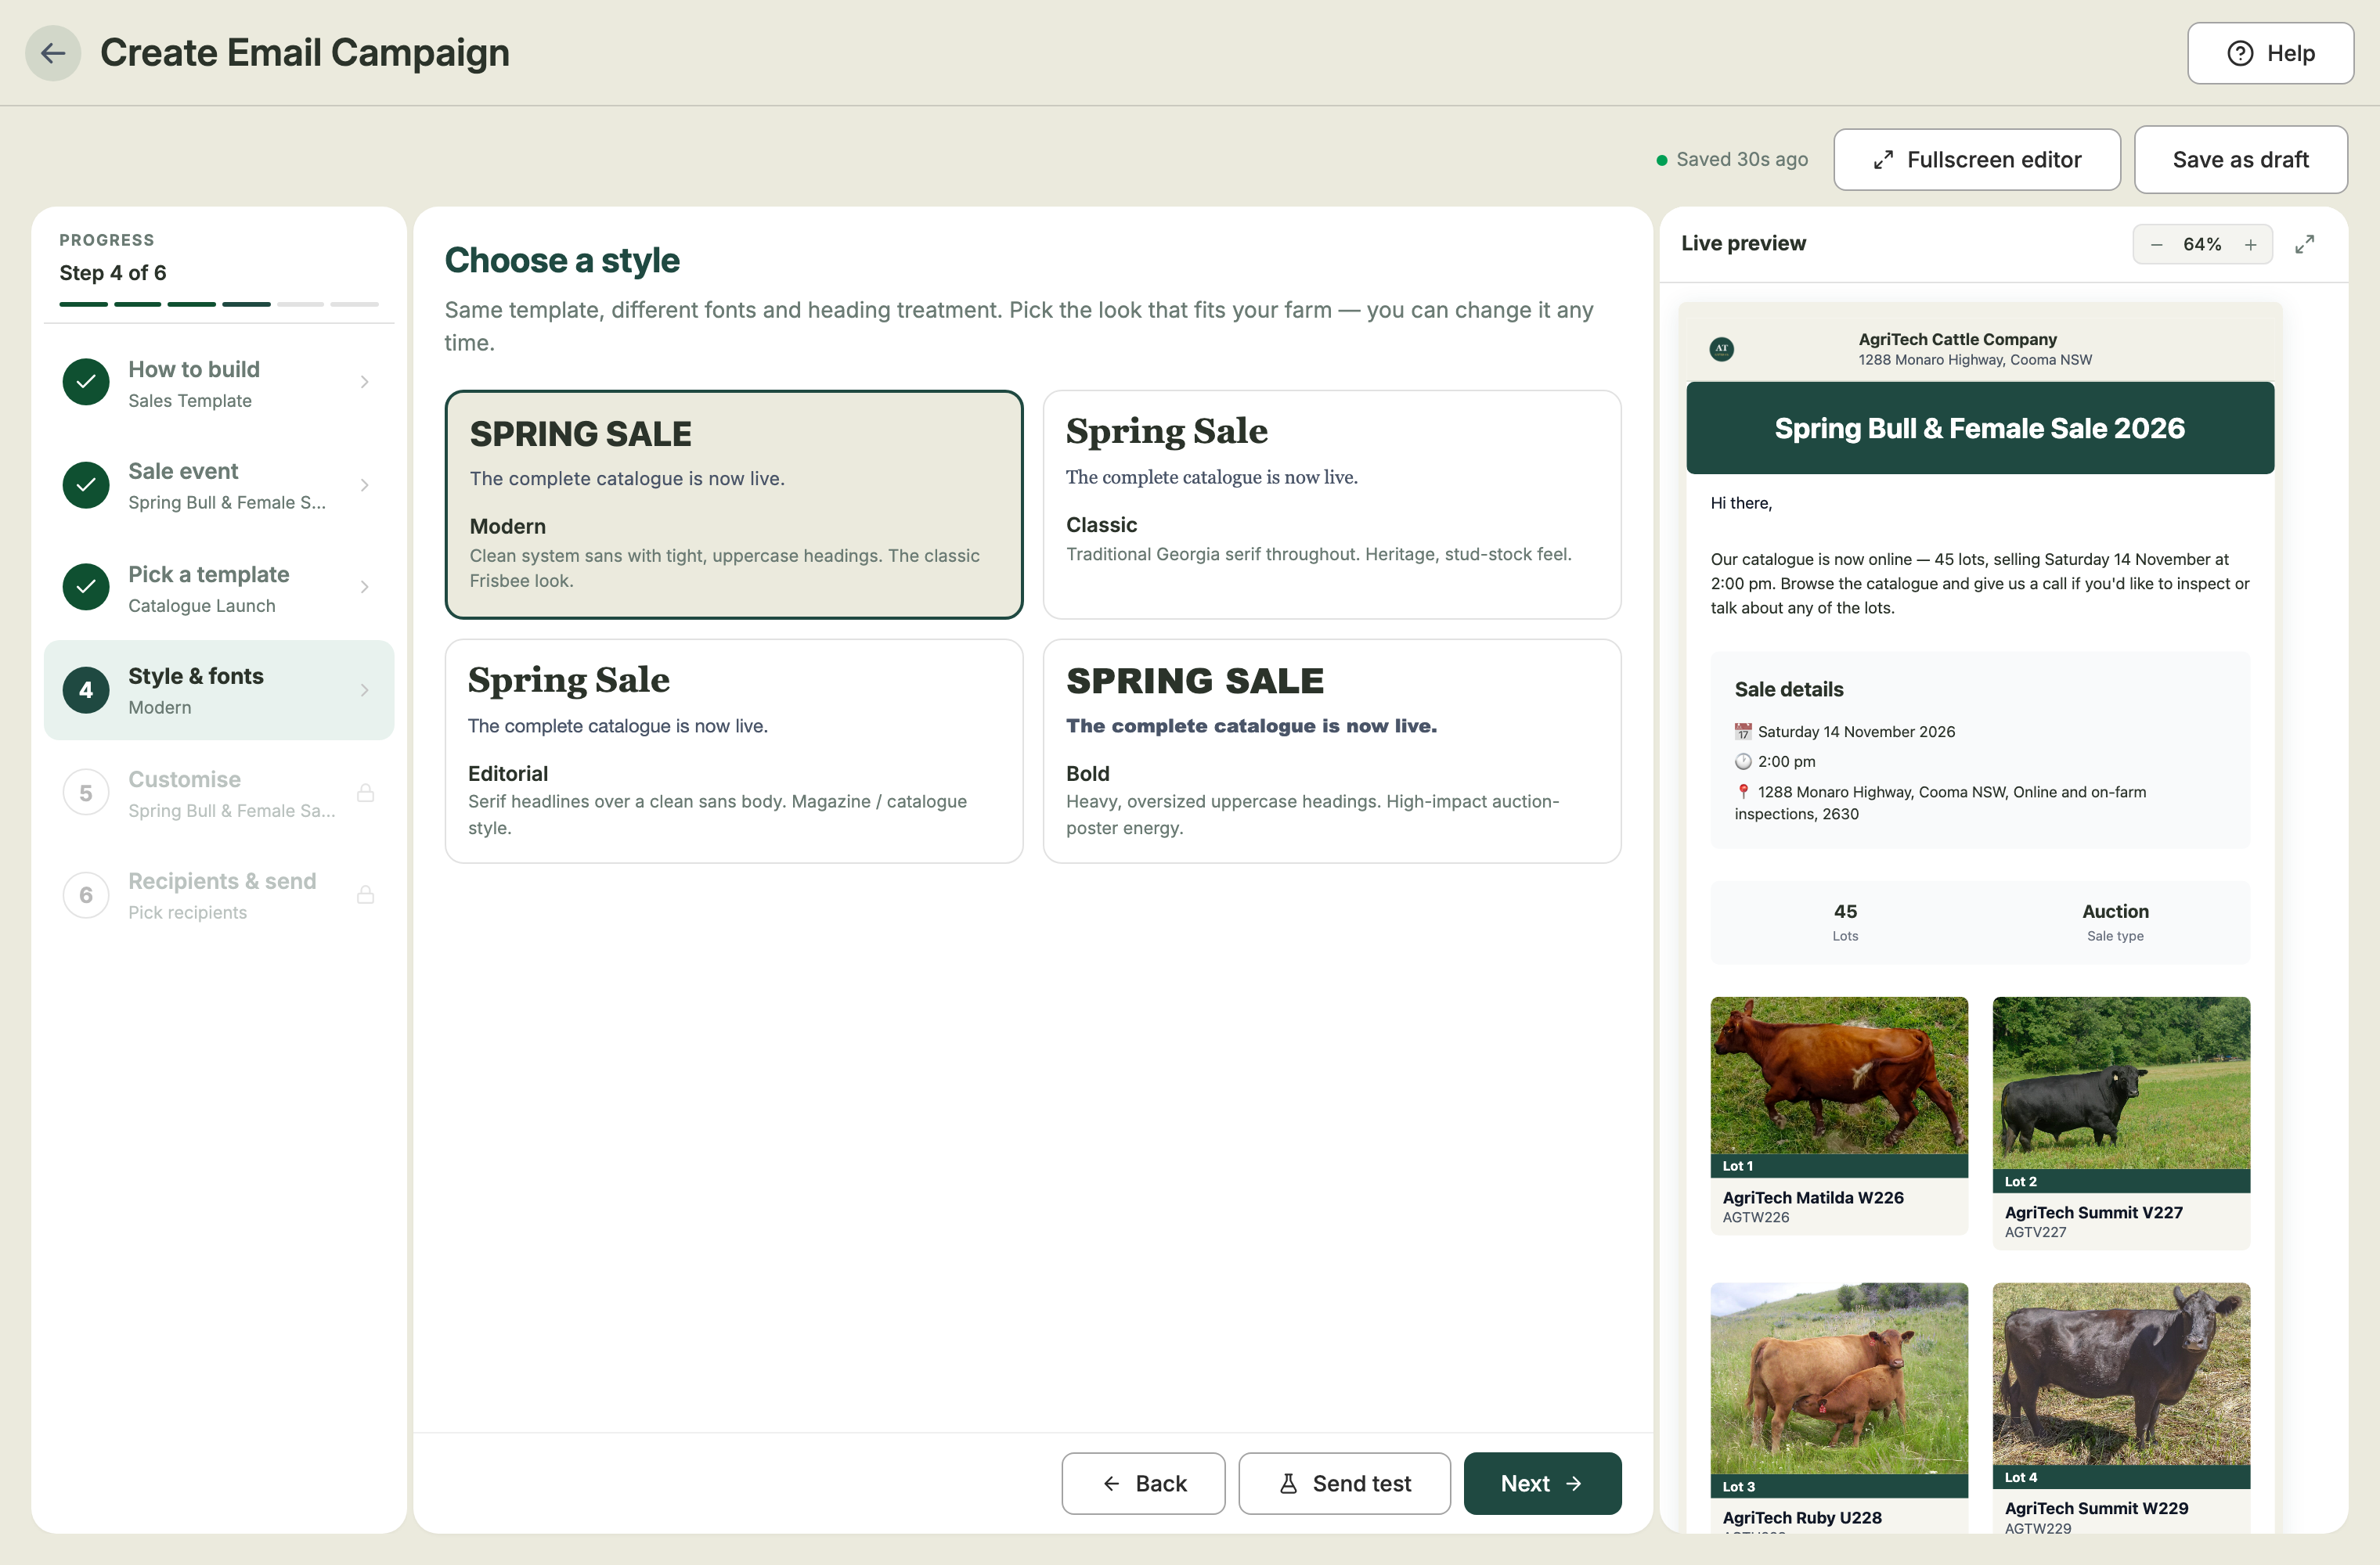Click the step 6 number badge
2380x1565 pixels.
pos(86,894)
